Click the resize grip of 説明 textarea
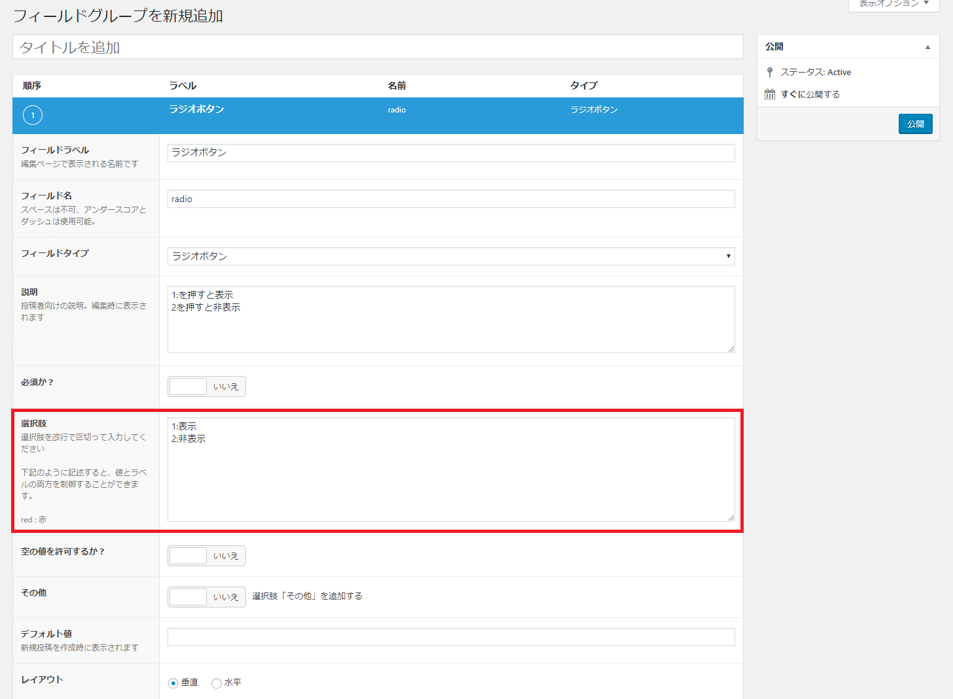This screenshot has height=699, width=953. click(x=731, y=349)
